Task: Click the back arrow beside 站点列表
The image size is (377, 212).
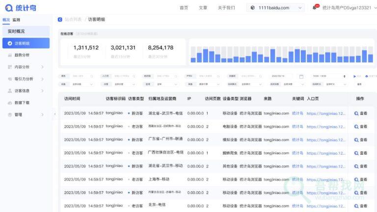Action: tap(60, 19)
